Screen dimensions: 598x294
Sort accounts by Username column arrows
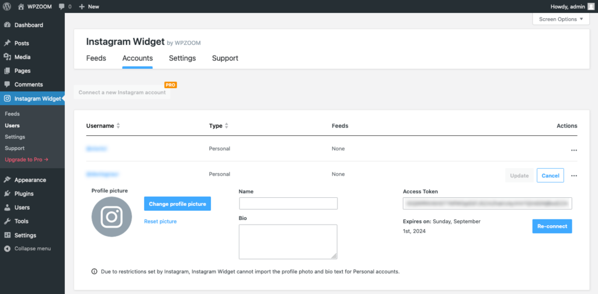click(118, 126)
